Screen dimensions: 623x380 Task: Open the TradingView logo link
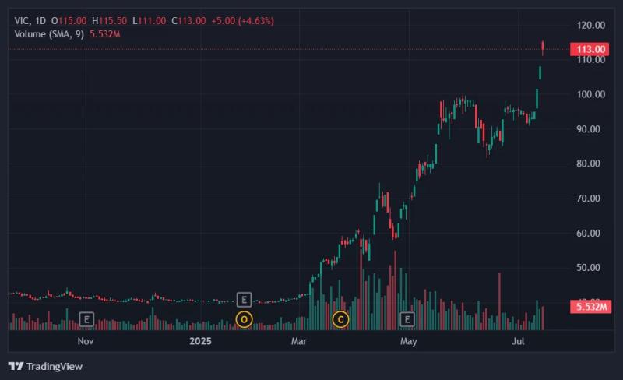(x=45, y=366)
